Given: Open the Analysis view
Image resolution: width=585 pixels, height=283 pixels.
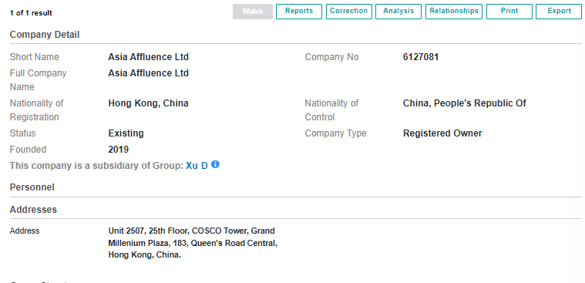Looking at the screenshot, I should 398,12.
